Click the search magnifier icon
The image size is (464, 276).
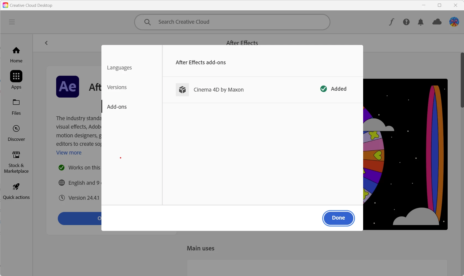[147, 22]
